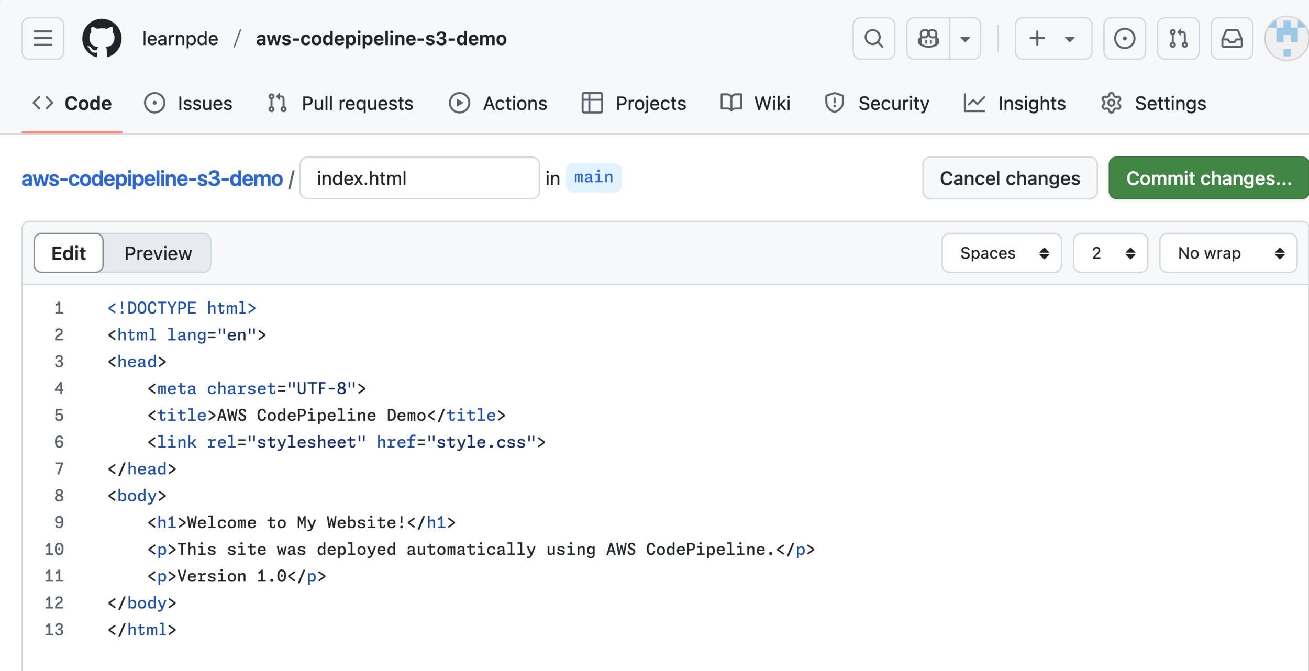The height and width of the screenshot is (671, 1309).
Task: Click the GitHub Octocat logo
Action: tap(102, 38)
